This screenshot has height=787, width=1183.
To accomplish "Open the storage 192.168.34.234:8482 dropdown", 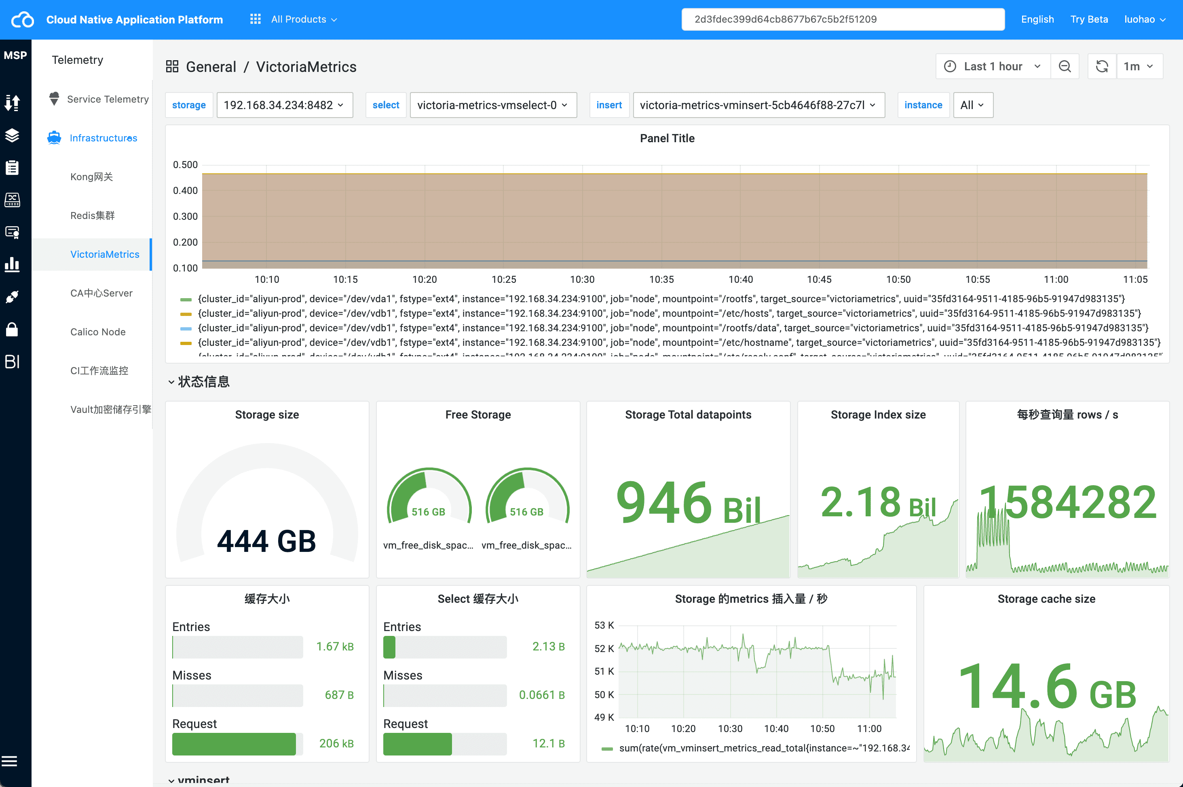I will pos(284,105).
